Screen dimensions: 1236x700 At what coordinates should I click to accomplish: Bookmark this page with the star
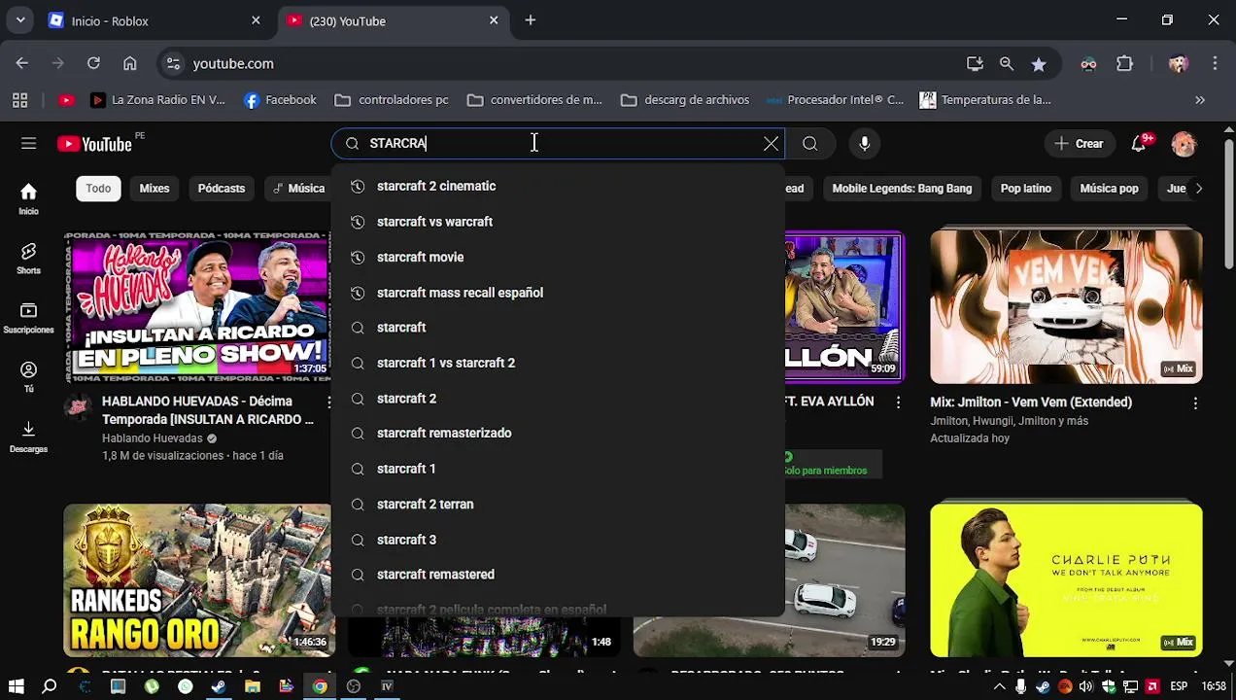(1039, 63)
